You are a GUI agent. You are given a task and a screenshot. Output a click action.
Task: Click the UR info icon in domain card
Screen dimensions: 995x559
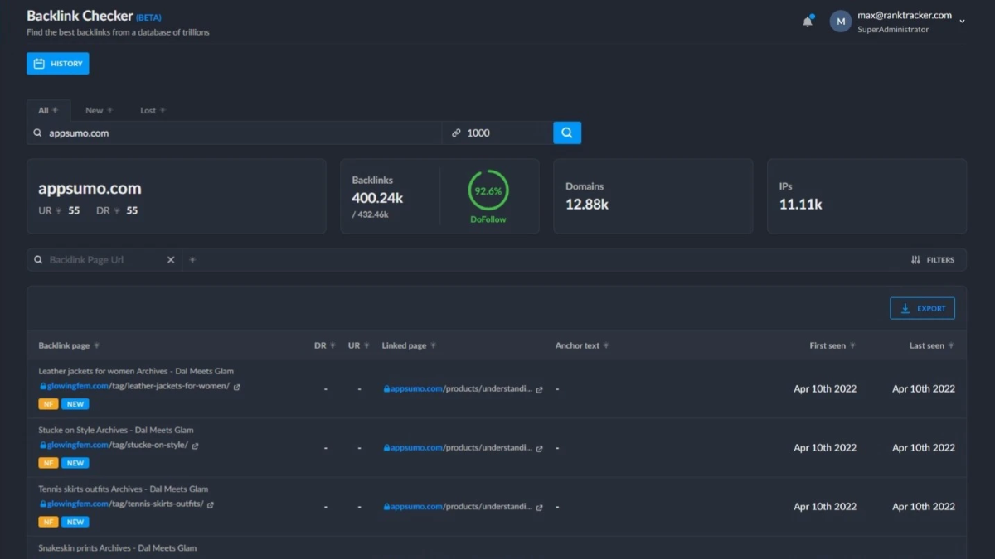point(59,211)
